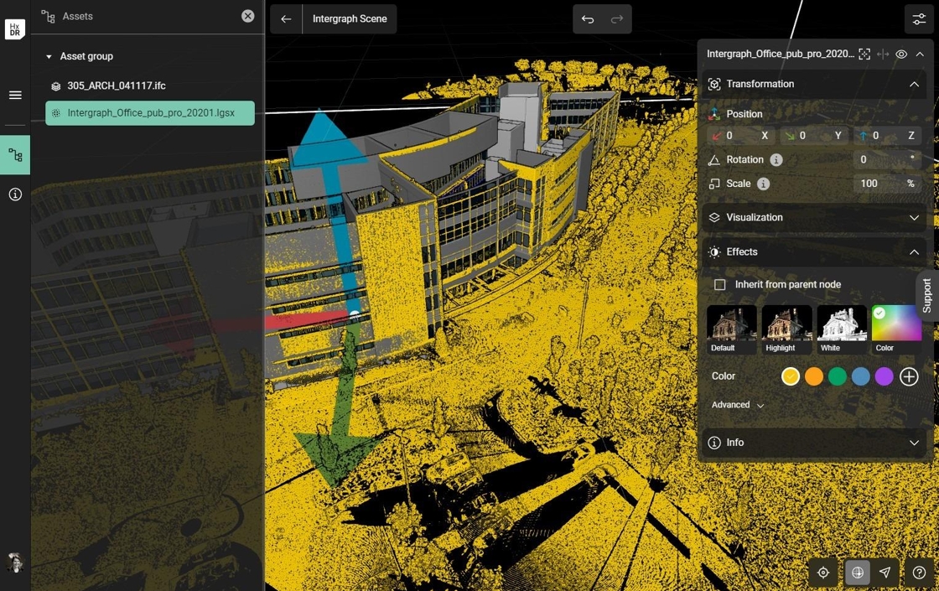Collapse the asset properties panel header
This screenshot has height=591, width=939.
(920, 54)
